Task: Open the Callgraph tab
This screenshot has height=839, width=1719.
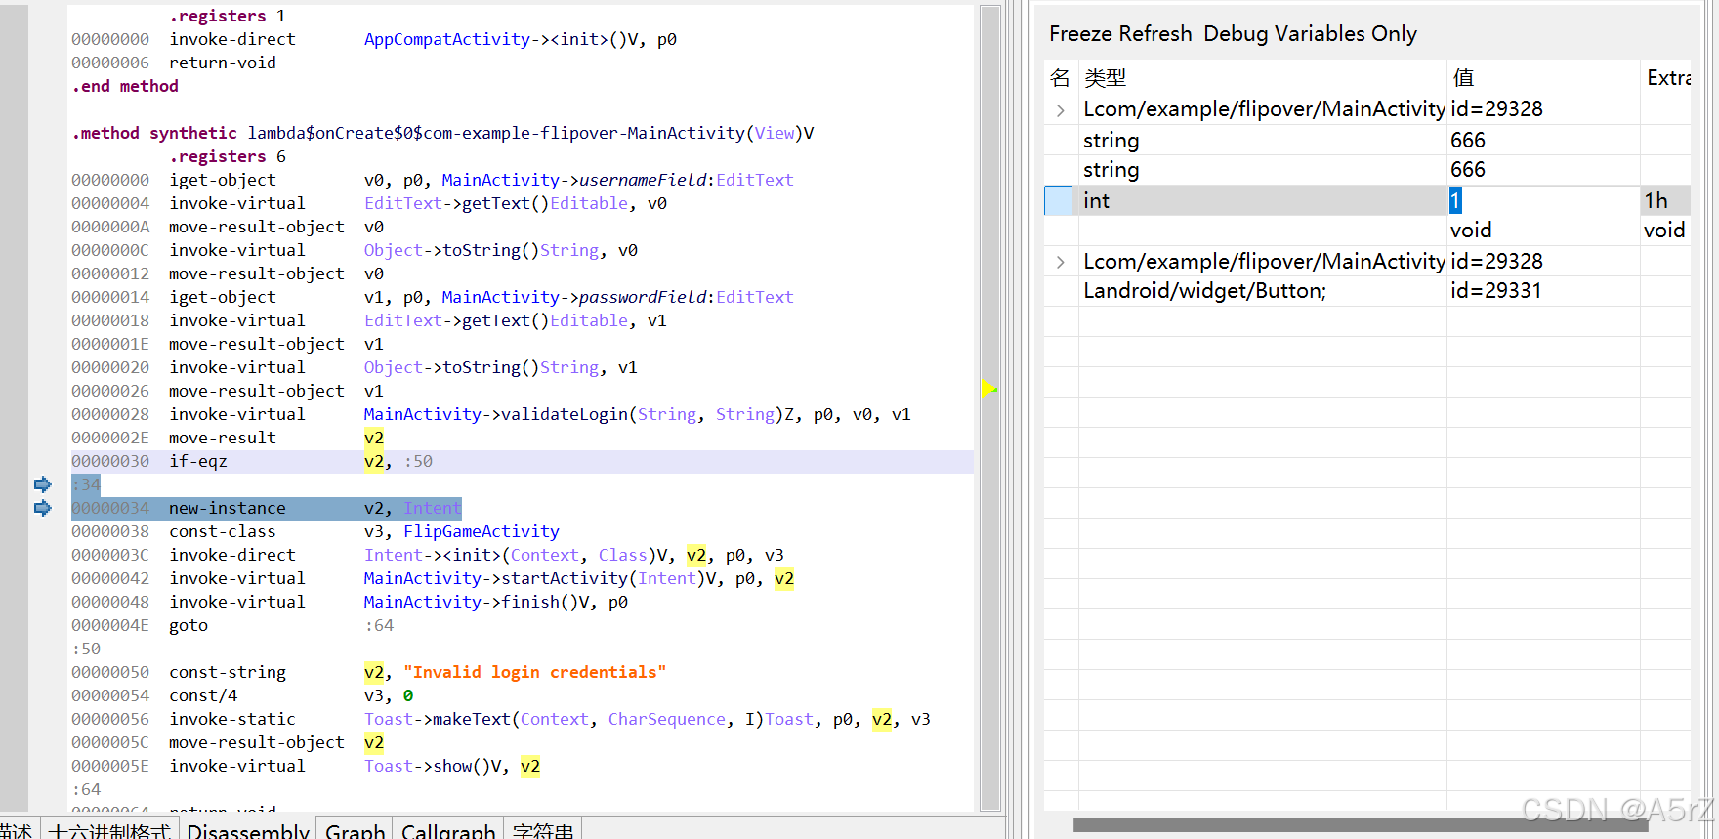Action: tap(448, 830)
